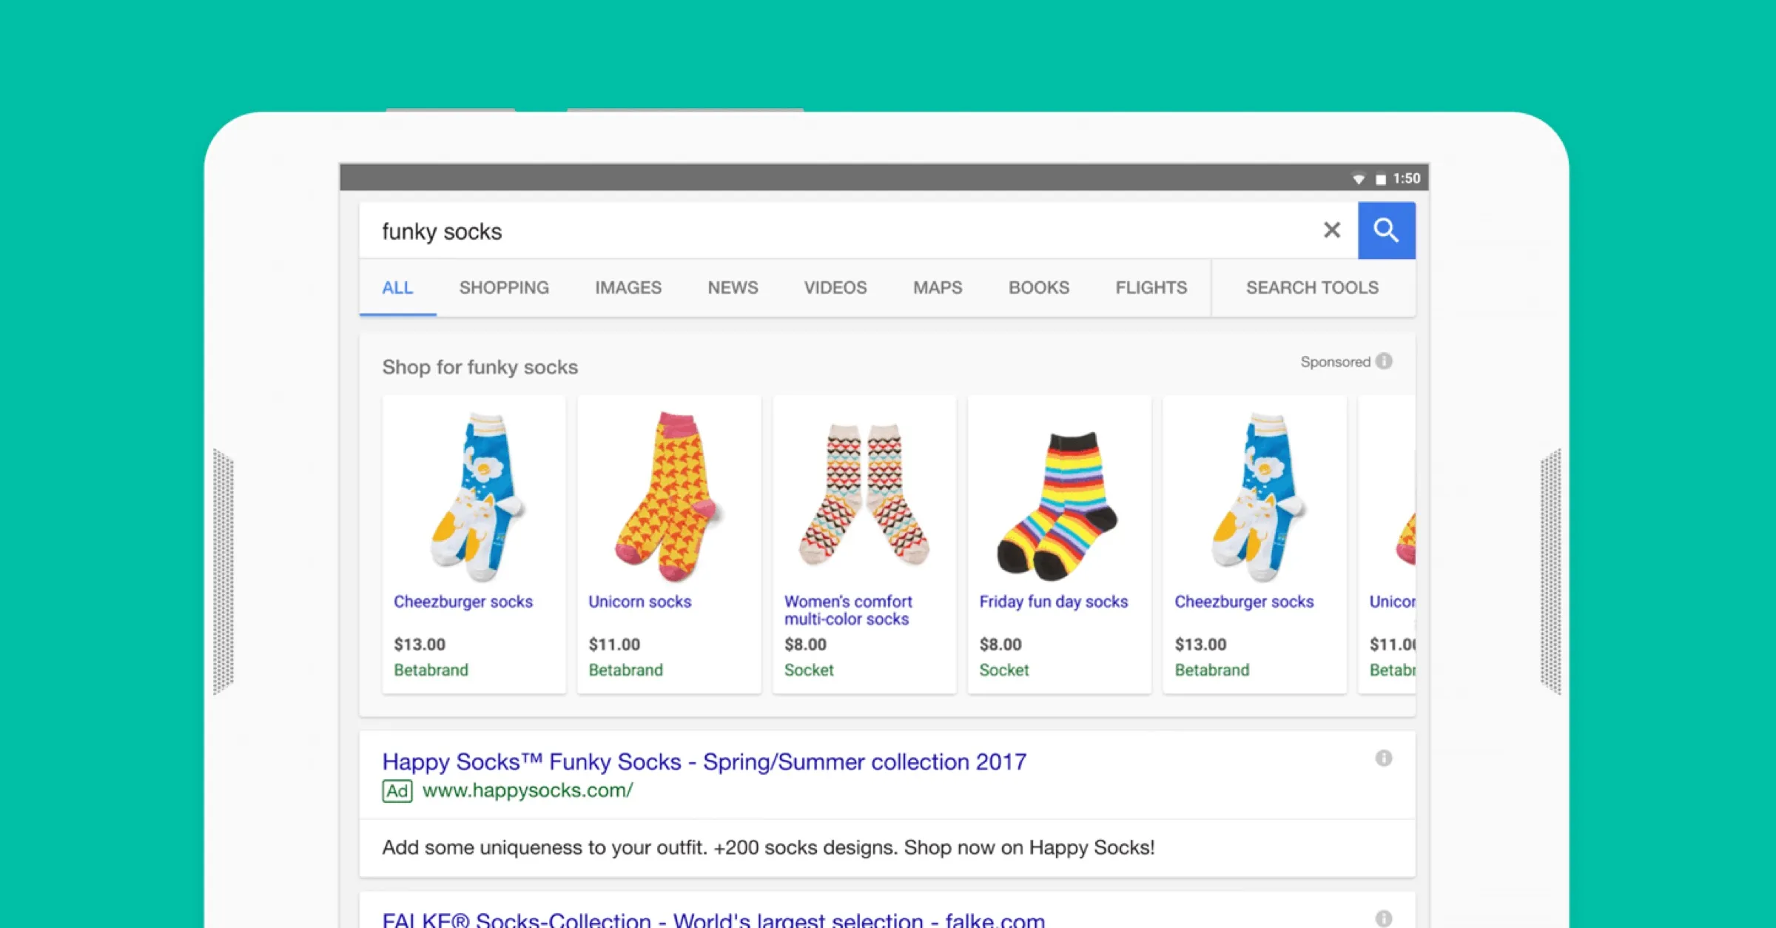Switch to the VIDEOS tab
The height and width of the screenshot is (928, 1776).
835,288
